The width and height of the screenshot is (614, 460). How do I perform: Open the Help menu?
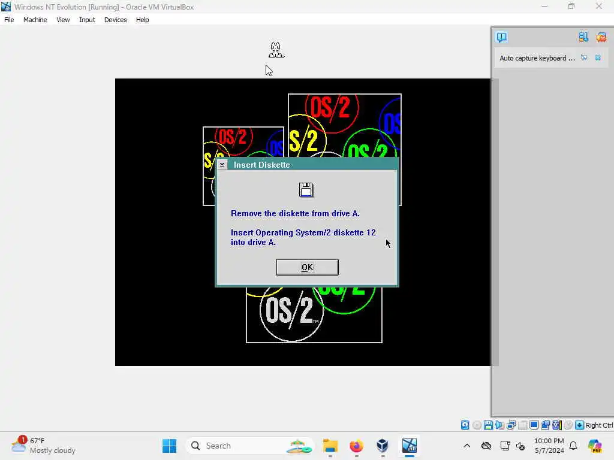tap(143, 20)
